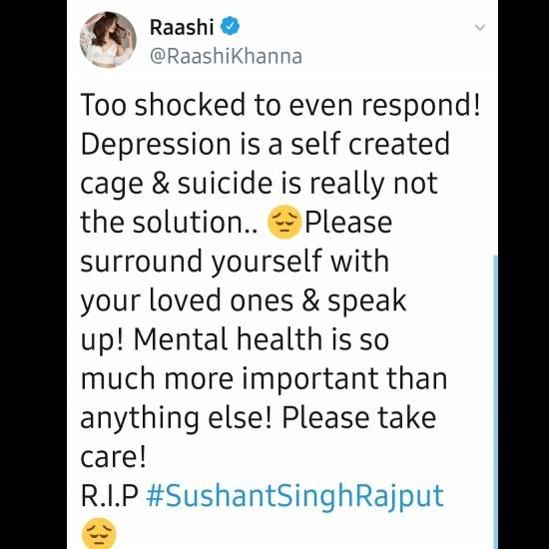This screenshot has width=549, height=549.
Task: Click the 'Mental health' phrase
Action: 228,339
